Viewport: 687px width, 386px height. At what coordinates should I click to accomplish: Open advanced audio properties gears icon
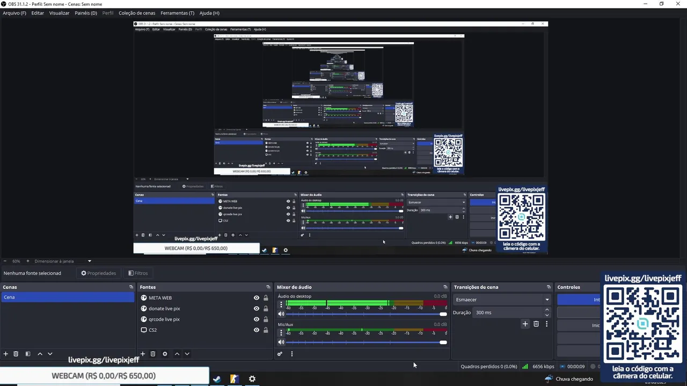[x=280, y=354]
